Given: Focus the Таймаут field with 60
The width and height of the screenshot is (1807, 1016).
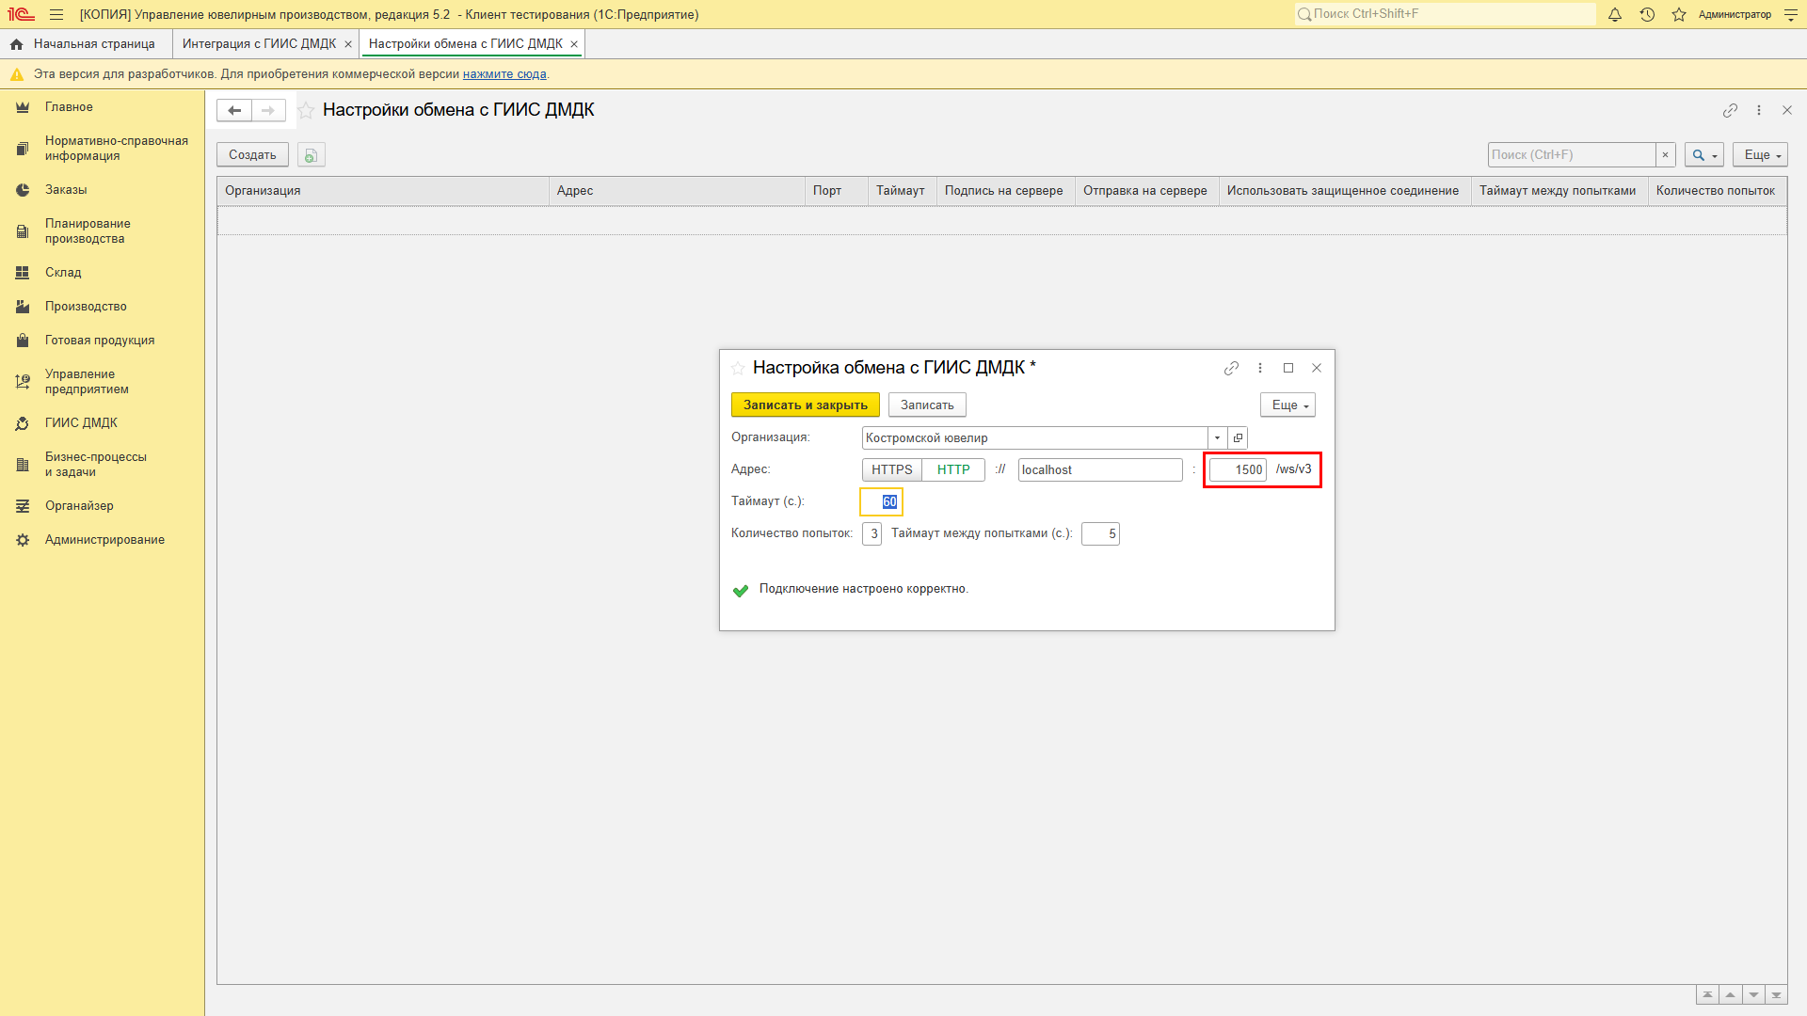Looking at the screenshot, I should pos(881,502).
